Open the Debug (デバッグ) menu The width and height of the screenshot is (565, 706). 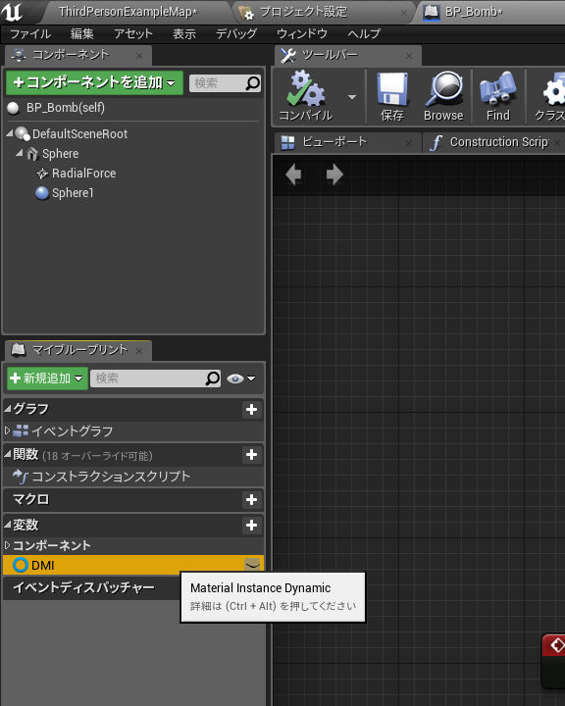pos(236,33)
